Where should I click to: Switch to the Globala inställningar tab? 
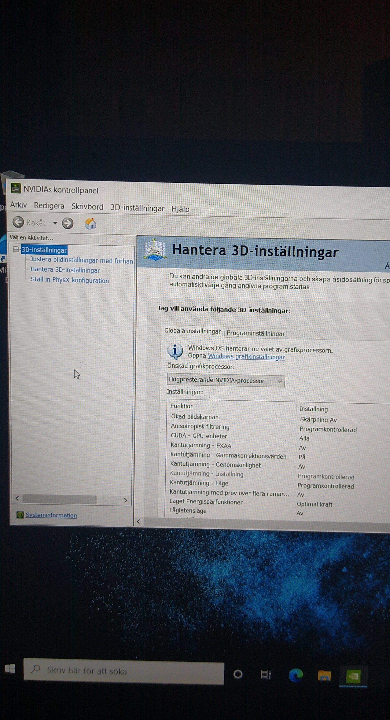click(192, 331)
